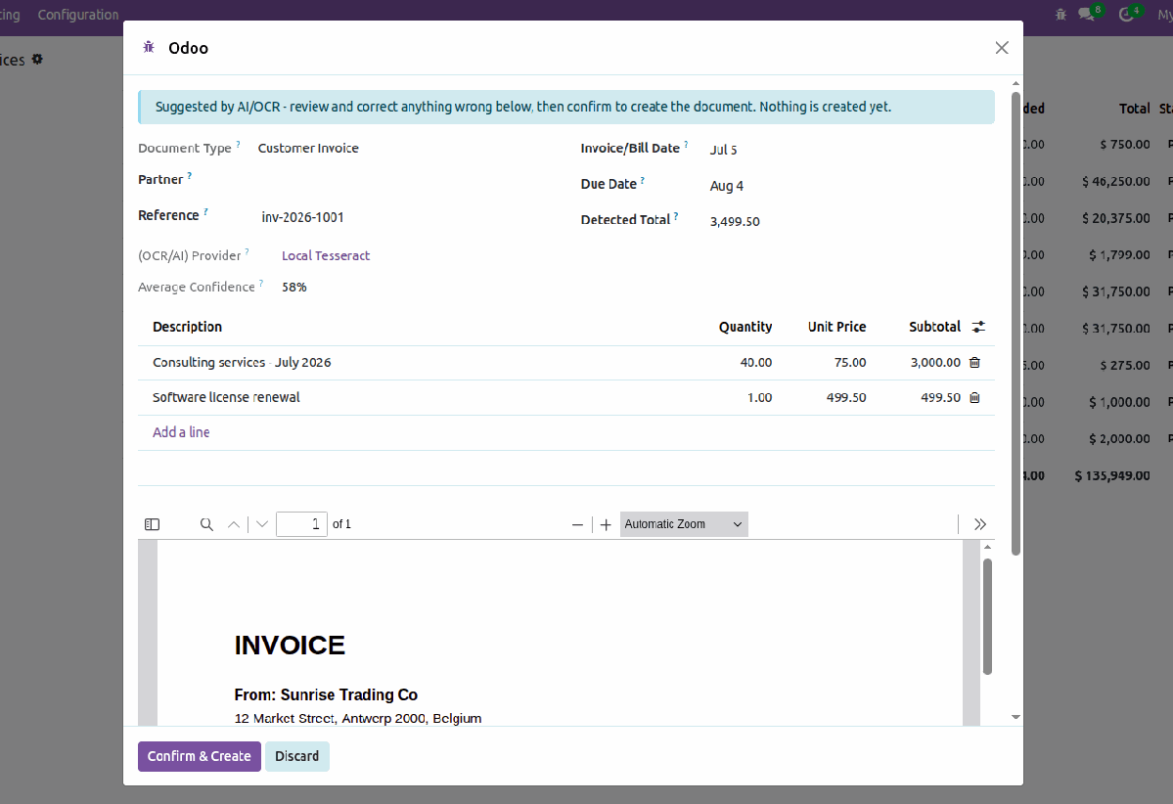Discard the suggested document
Image resolution: width=1173 pixels, height=804 pixels.
coord(297,756)
